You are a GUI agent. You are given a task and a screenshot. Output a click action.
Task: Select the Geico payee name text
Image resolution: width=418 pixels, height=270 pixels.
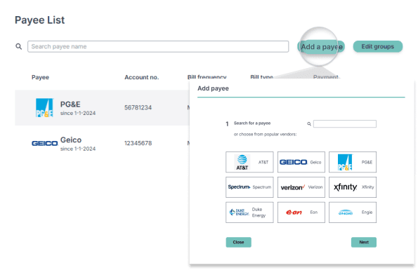(x=71, y=140)
